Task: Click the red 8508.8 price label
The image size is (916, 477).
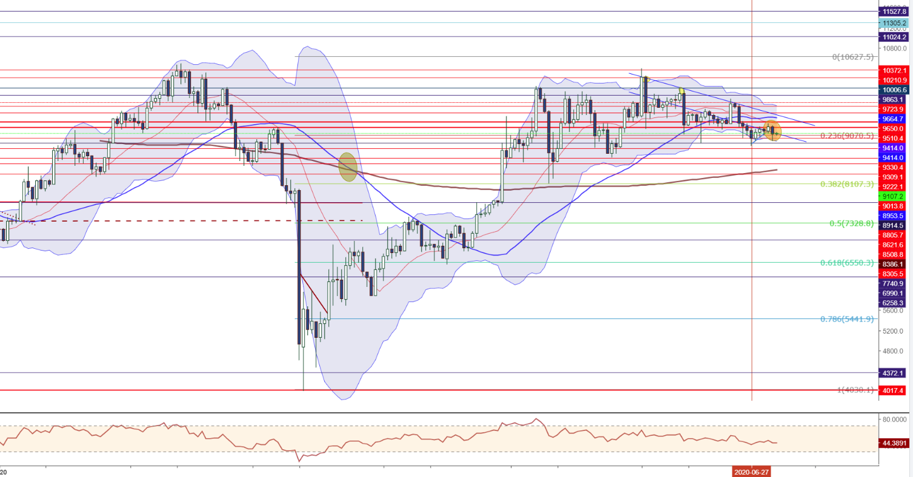Action: coord(894,254)
